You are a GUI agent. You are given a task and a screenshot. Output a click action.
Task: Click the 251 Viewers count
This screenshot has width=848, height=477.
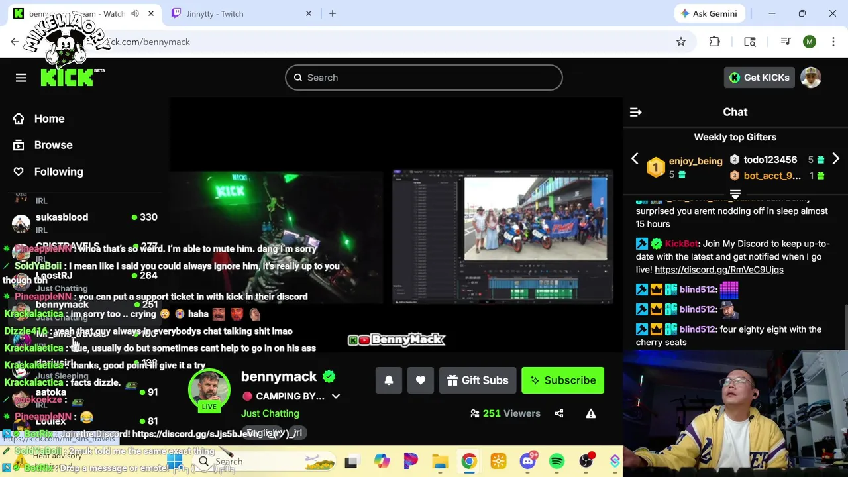505,413
